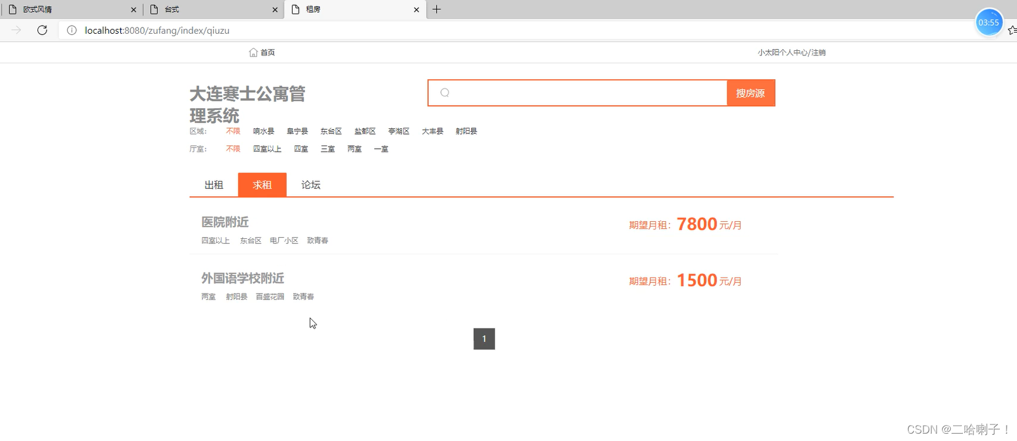Open the 医院附近 rental request
Screen dimensions: 1017x441
tap(225, 222)
